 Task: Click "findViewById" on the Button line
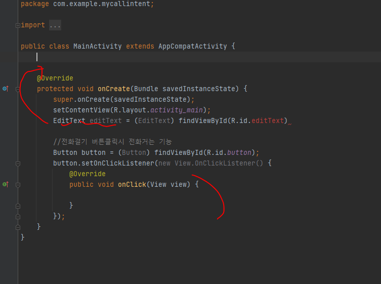pyautogui.click(x=179, y=152)
